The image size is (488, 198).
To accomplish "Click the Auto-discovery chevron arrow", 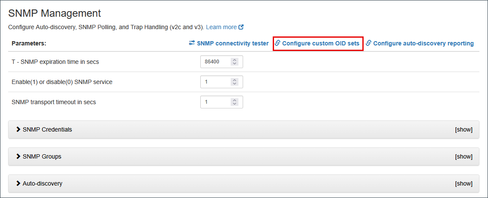I will 18,183.
